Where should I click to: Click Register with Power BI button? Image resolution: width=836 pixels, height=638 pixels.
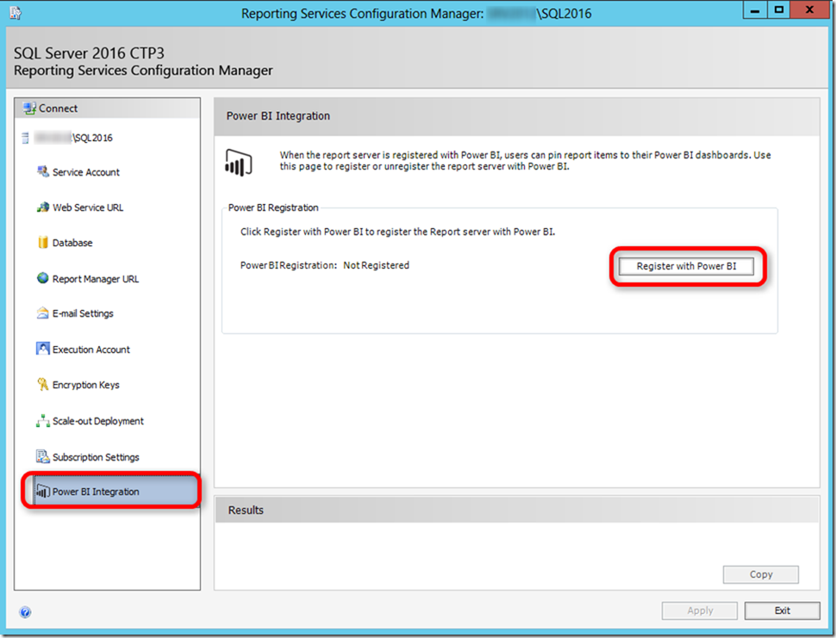pos(686,266)
